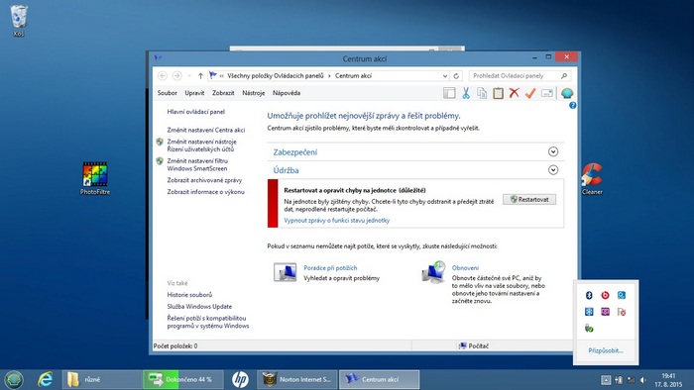
Task: Click the HP icon on the taskbar
Action: click(x=240, y=379)
